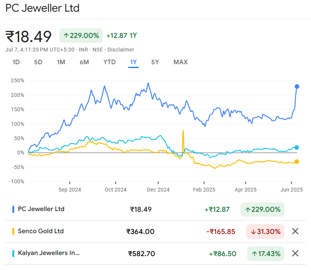Viewport: 311px width, 270px height.
Task: Open the Disclaimer link
Action: [x=121, y=50]
